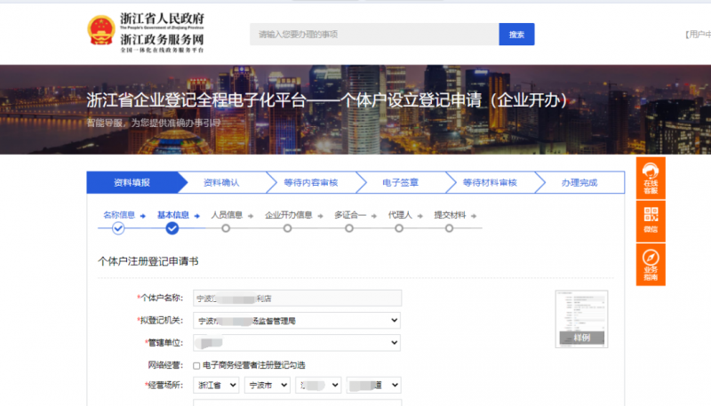Click the 人员信息 step circle marker
The height and width of the screenshot is (406, 711).
pos(226,228)
